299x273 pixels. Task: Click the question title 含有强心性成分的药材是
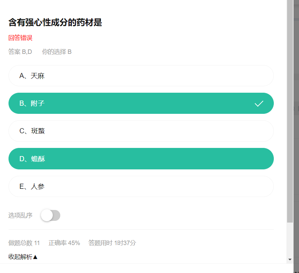tap(55, 22)
